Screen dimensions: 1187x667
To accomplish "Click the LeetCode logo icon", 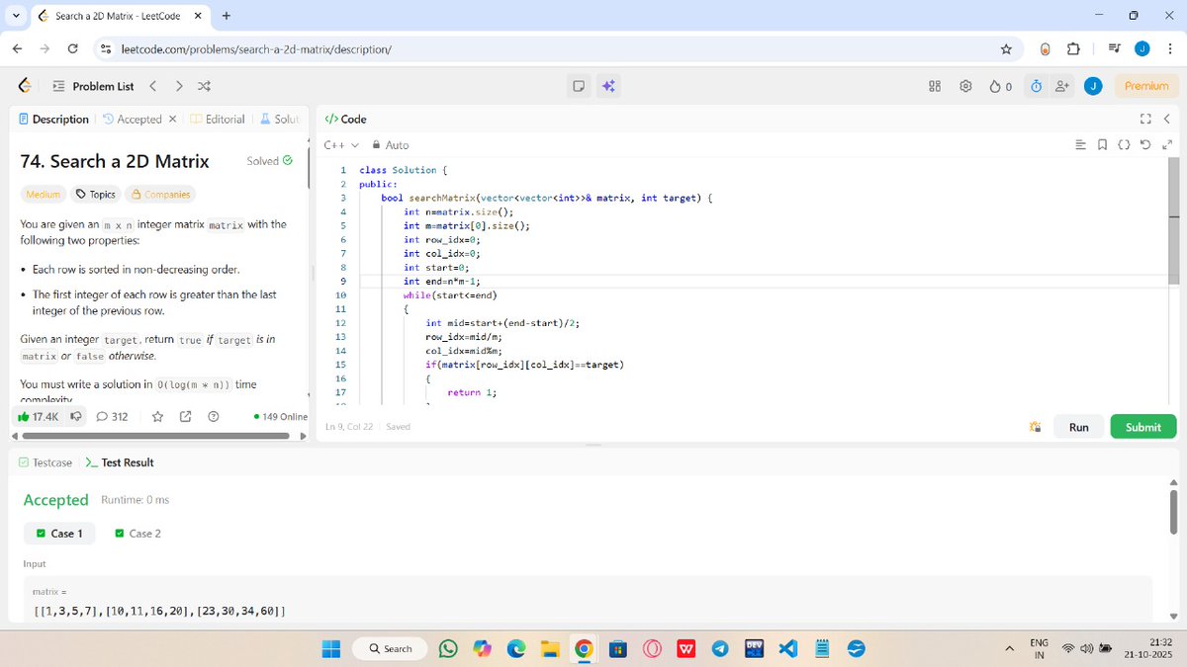I will (x=23, y=86).
